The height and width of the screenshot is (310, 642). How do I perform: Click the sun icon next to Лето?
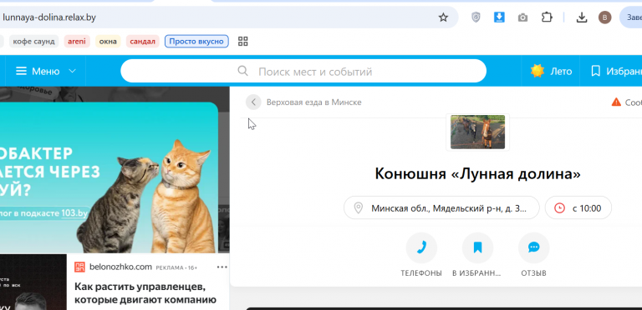[x=538, y=71]
